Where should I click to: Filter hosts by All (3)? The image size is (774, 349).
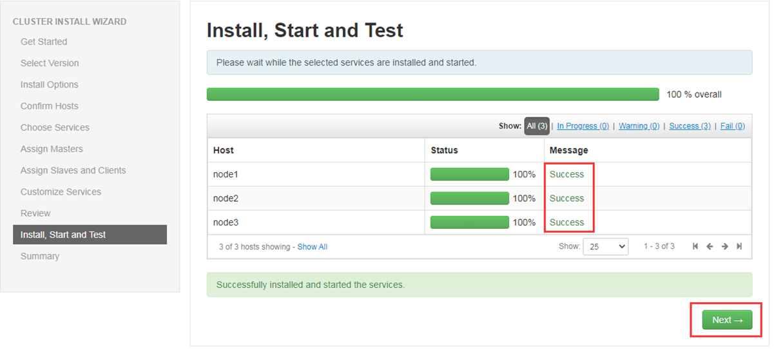pos(537,126)
